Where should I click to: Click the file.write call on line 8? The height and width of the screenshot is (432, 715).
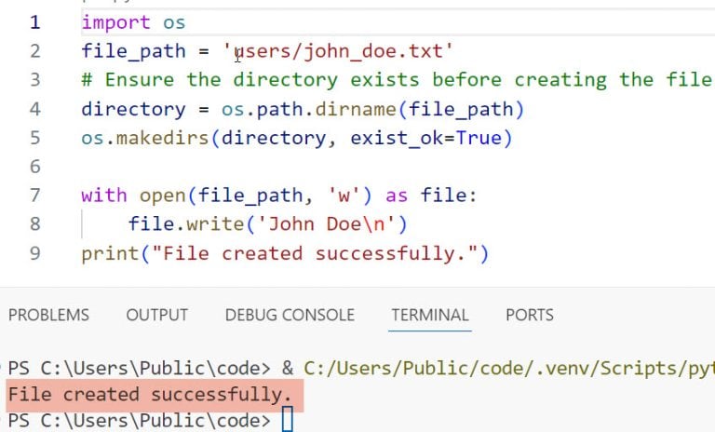(x=186, y=224)
